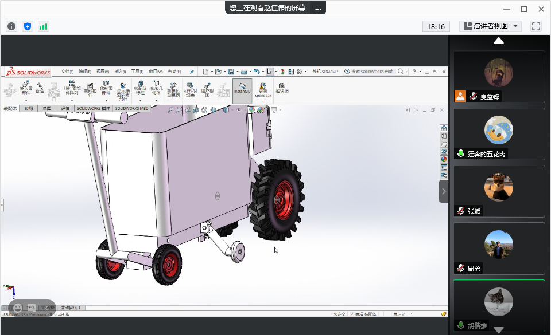The image size is (551, 335).
Task: Click the 材料明细表 bill of materials tool
Action: (190, 90)
